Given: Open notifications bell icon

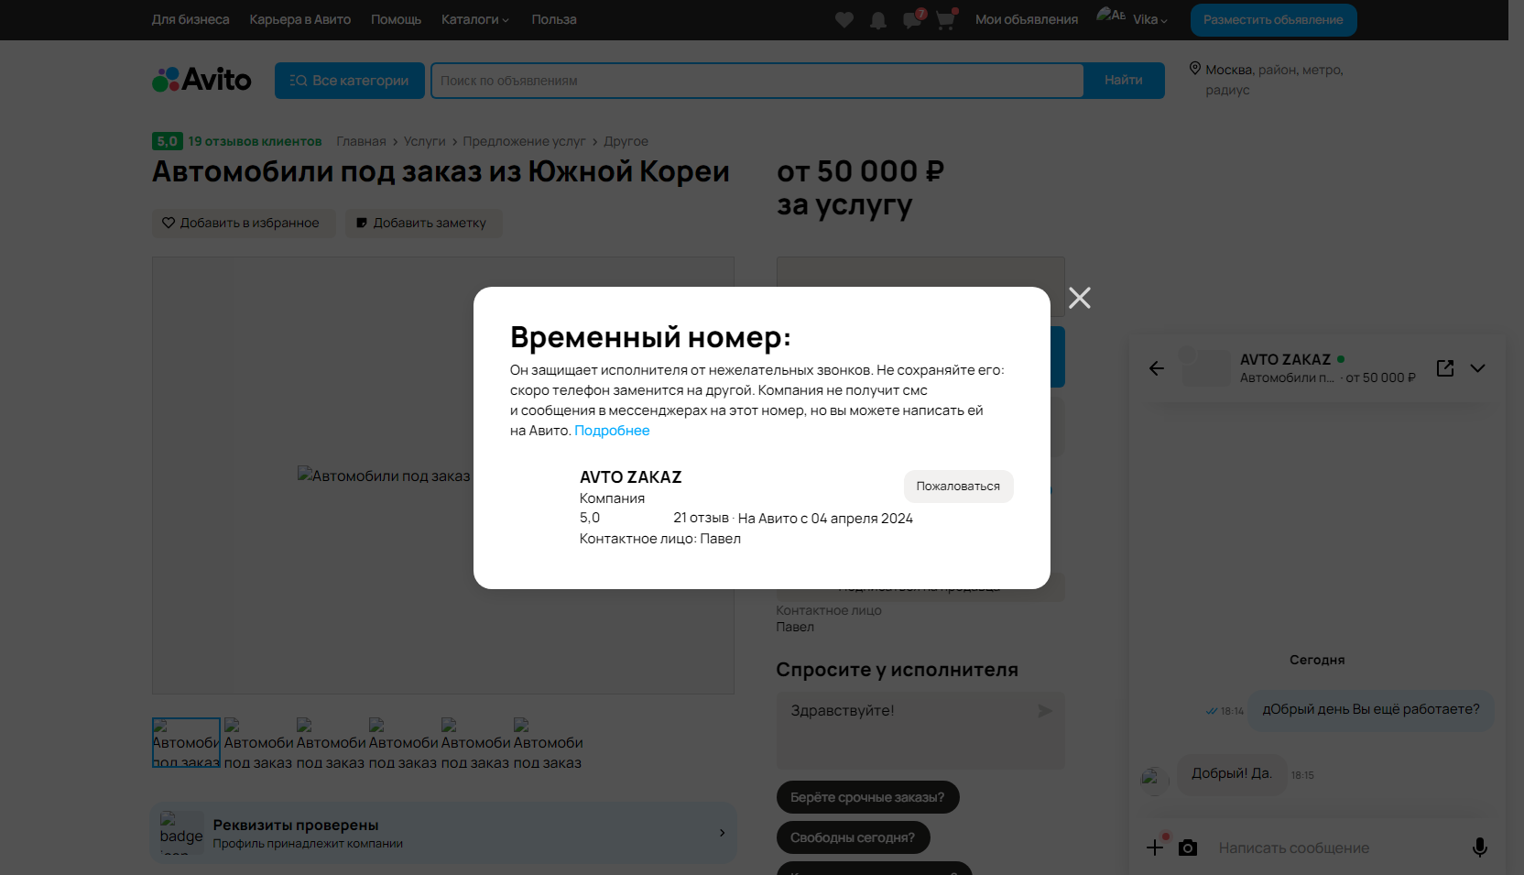Looking at the screenshot, I should coord(877,20).
